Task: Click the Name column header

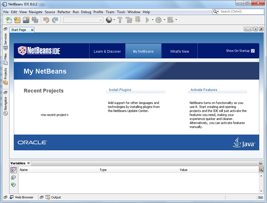Action: tap(58, 170)
